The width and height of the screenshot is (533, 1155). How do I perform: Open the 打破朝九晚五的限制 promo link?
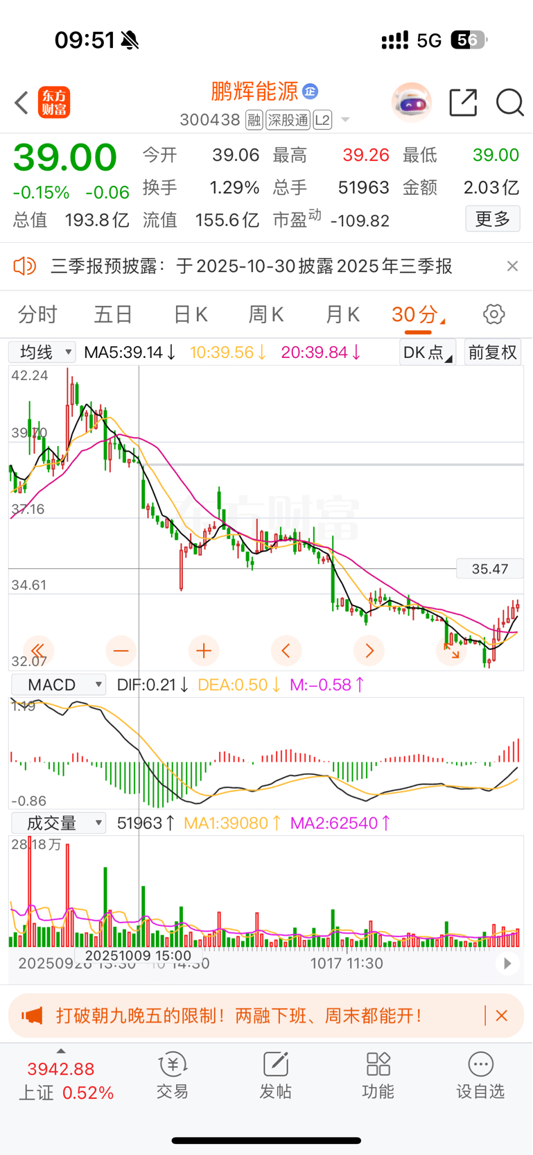239,1016
